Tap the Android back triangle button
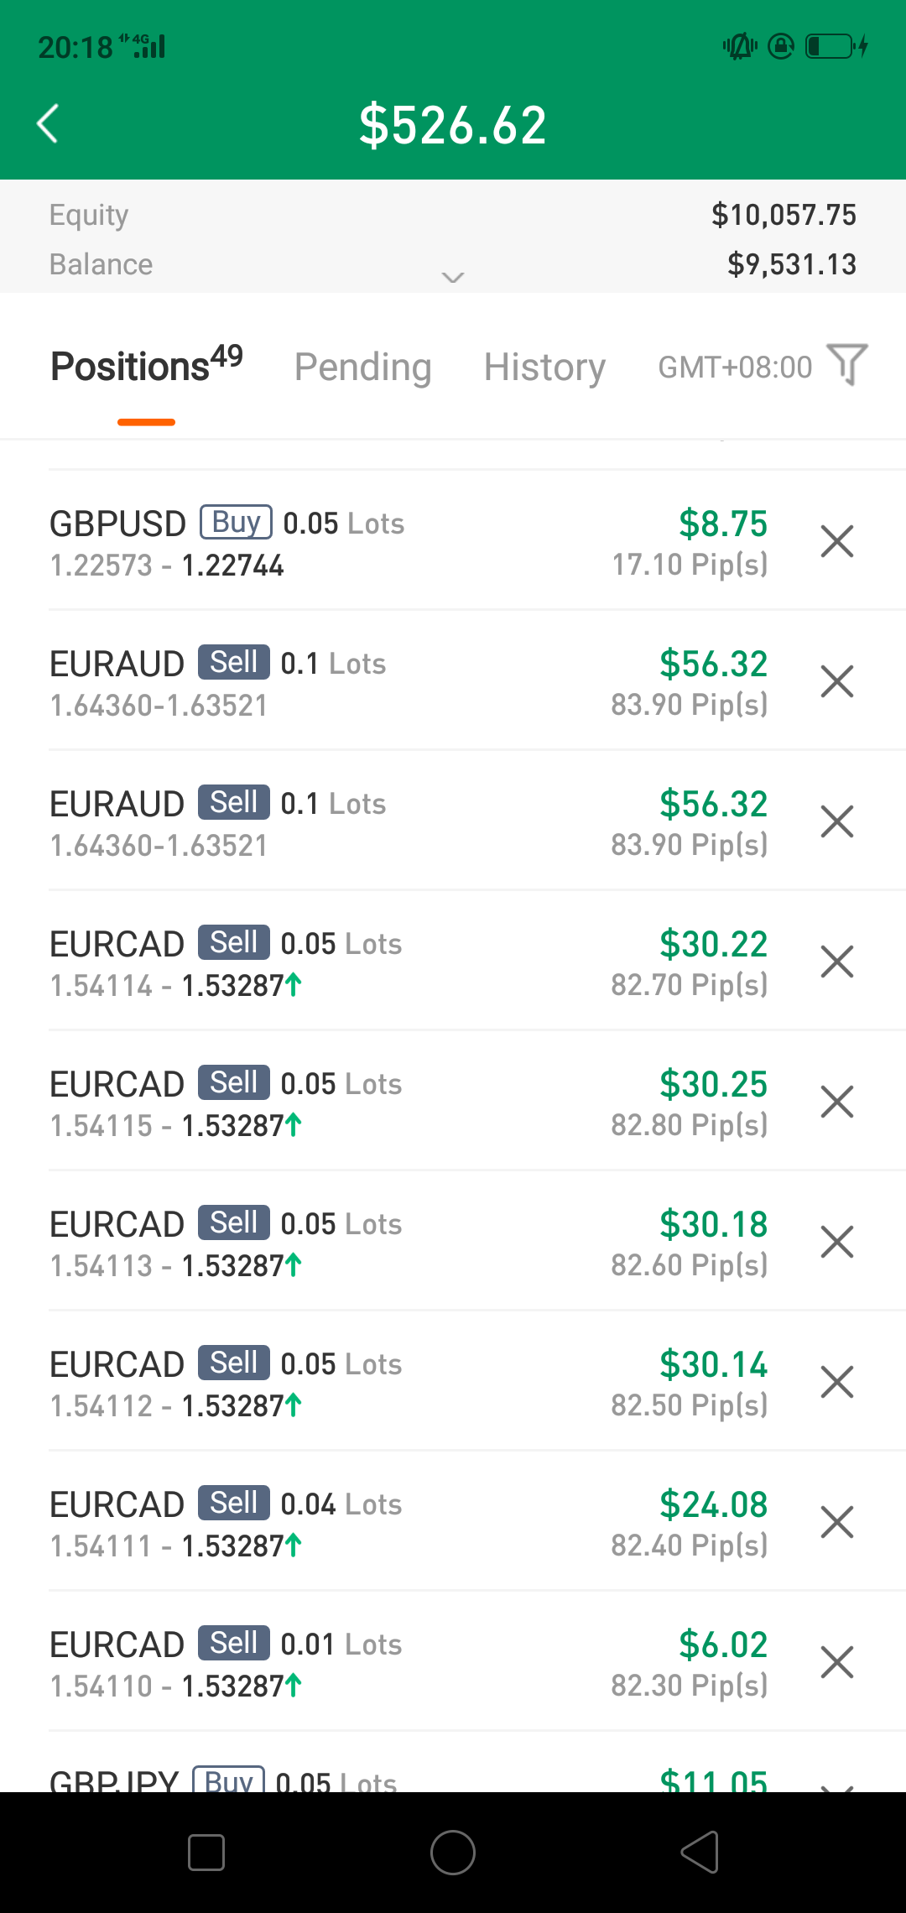The width and height of the screenshot is (906, 1913). [x=700, y=1852]
